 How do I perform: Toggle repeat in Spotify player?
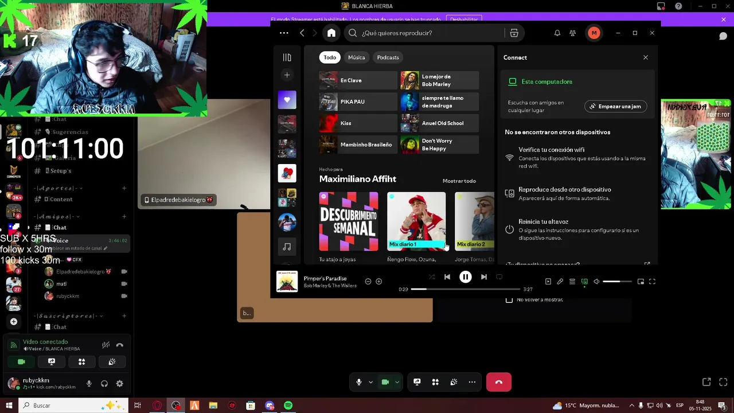(x=499, y=277)
